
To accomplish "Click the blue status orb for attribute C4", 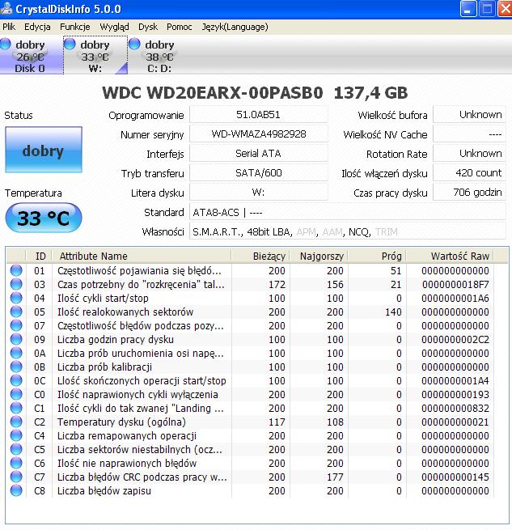I will click(x=16, y=435).
